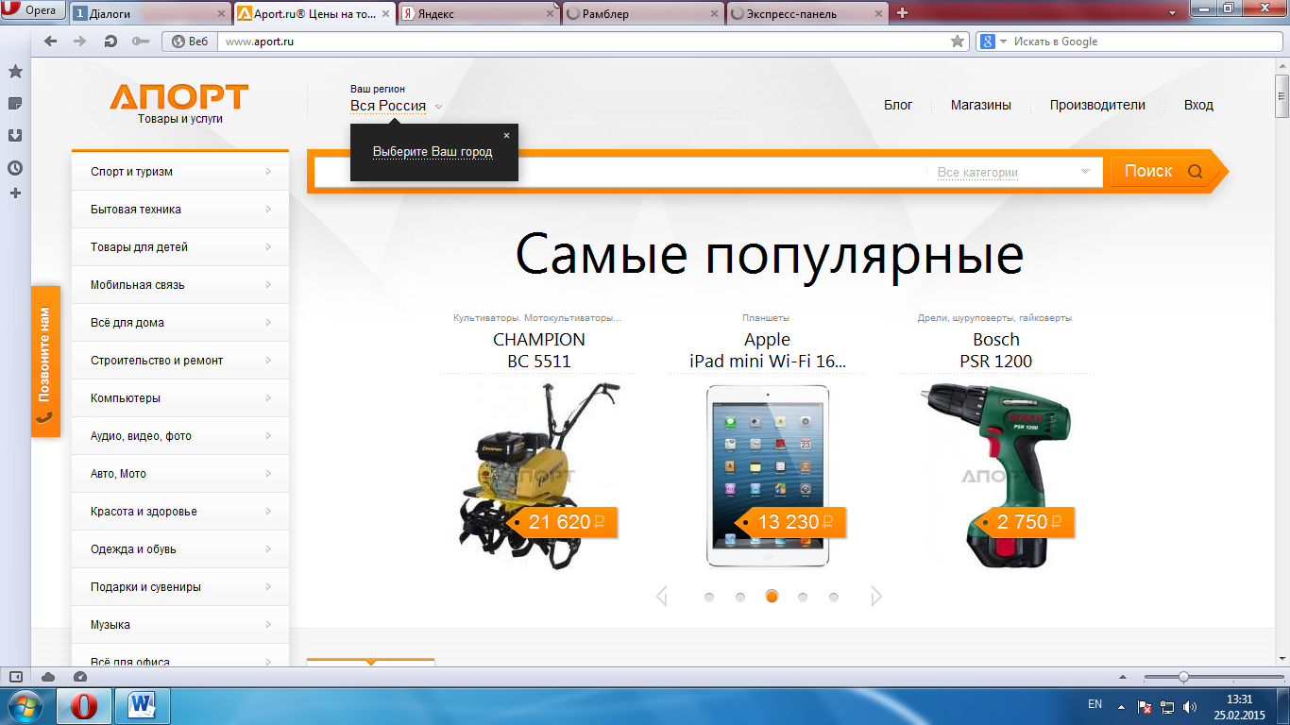Open the Вся Россия region dropdown
Viewport: 1290px width, 725px height.
pyautogui.click(x=396, y=106)
